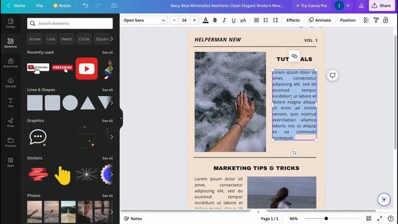Click the cloud save status icon
The width and height of the screenshot is (398, 224).
(x=114, y=6)
